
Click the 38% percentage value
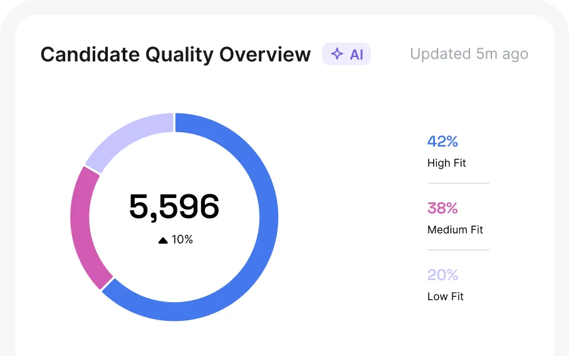coord(442,208)
